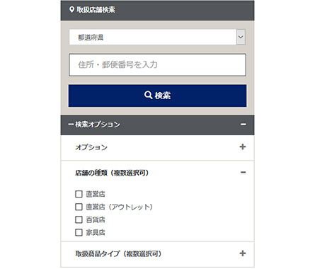Check the 直営店（アウトレット） checkbox

(79, 207)
